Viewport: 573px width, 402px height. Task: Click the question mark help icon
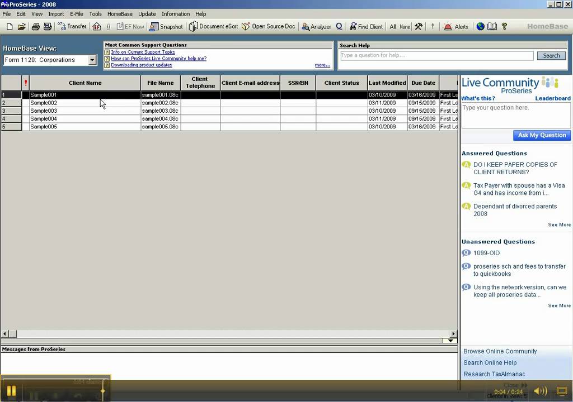tap(504, 26)
